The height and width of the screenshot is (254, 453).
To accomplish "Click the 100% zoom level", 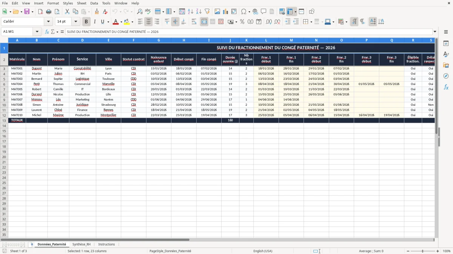I will 447,251.
